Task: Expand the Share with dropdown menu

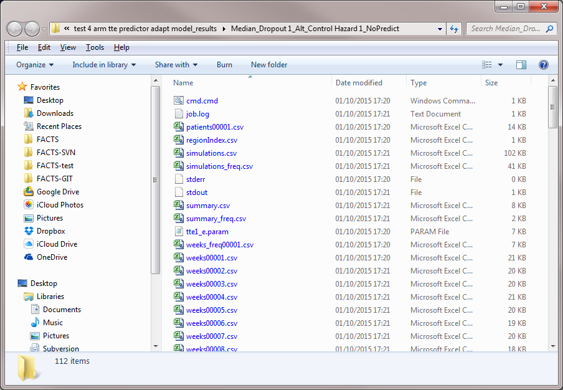Action: [x=176, y=65]
